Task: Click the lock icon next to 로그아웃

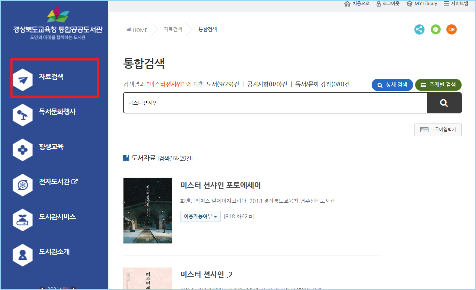Action: [379, 4]
